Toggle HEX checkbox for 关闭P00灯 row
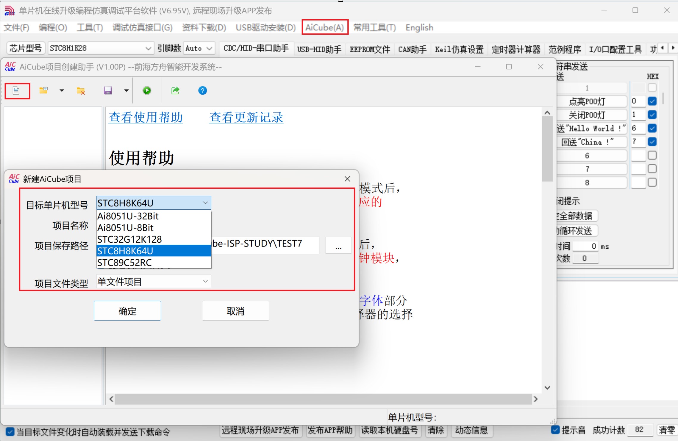The height and width of the screenshot is (441, 678). tap(652, 114)
